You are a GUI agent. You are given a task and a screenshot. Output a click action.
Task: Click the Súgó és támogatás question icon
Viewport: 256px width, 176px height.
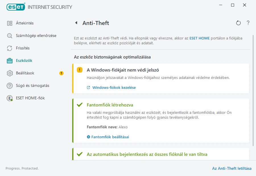9,85
